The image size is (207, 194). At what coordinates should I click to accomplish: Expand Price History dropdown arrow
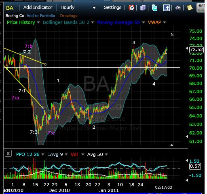pos(38,22)
